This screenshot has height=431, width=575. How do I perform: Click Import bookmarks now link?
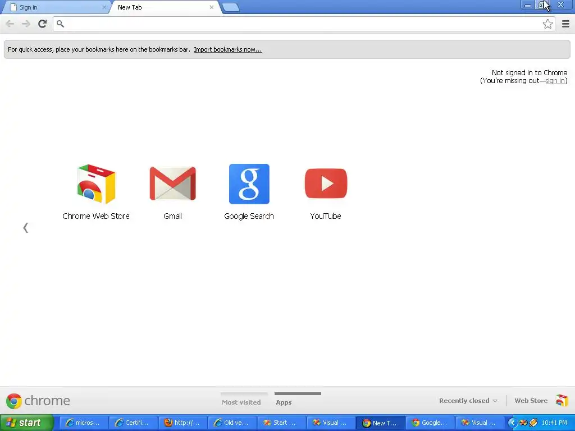point(228,49)
